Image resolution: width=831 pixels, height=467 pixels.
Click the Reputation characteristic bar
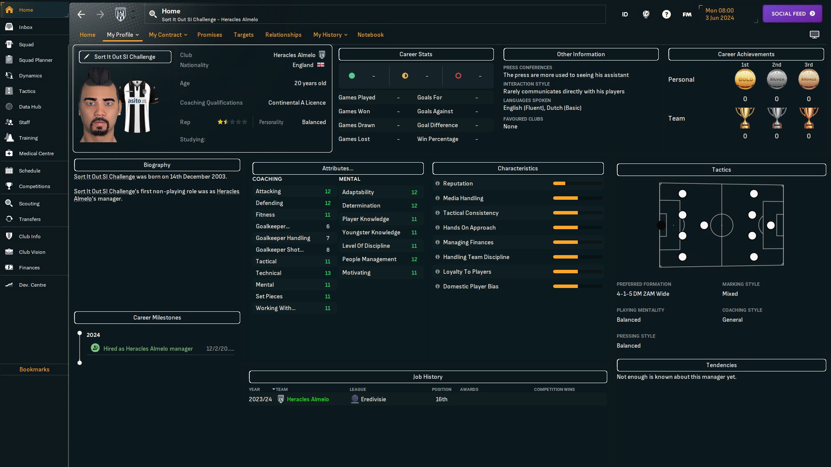577,183
